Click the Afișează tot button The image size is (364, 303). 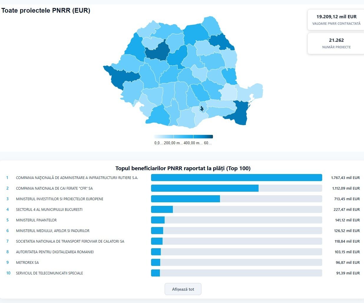[183, 289]
